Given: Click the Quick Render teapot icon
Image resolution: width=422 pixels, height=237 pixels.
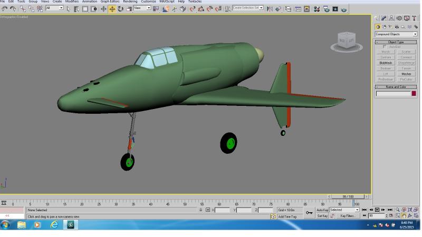Looking at the screenshot, I should pos(344,9).
